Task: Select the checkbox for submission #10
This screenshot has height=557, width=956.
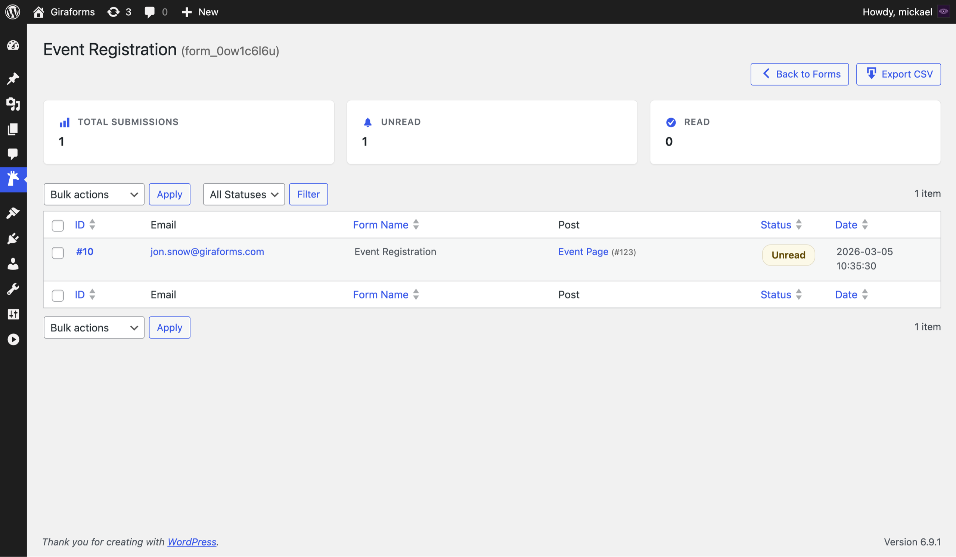Action: tap(58, 253)
